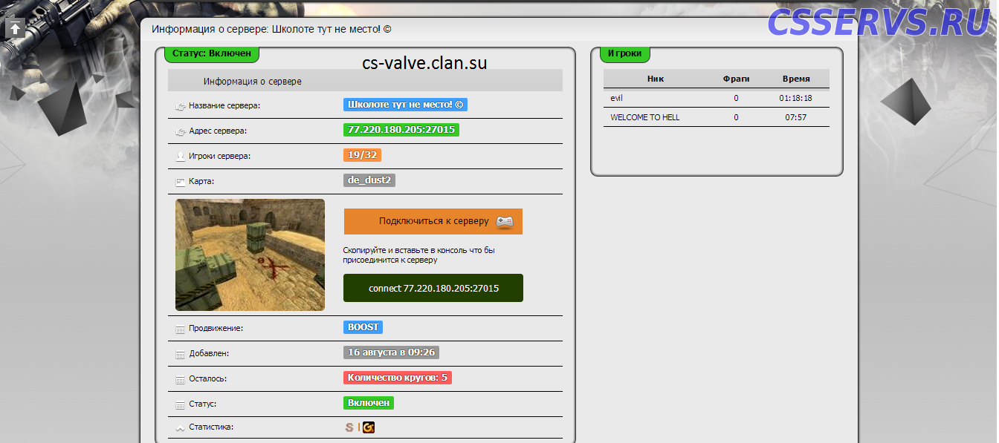The height and width of the screenshot is (443, 999).
Task: Open the S statistics icon
Action: (349, 427)
